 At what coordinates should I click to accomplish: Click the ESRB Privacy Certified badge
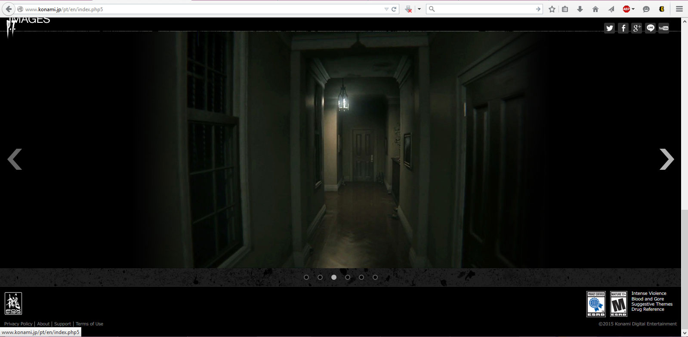(596, 304)
